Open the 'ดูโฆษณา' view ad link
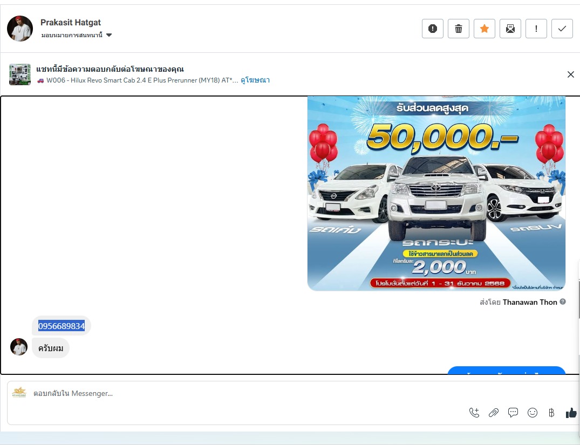 (255, 80)
